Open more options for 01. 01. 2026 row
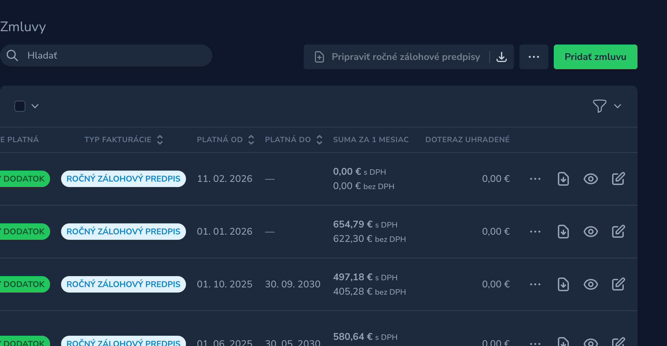667x346 pixels. [x=535, y=232]
